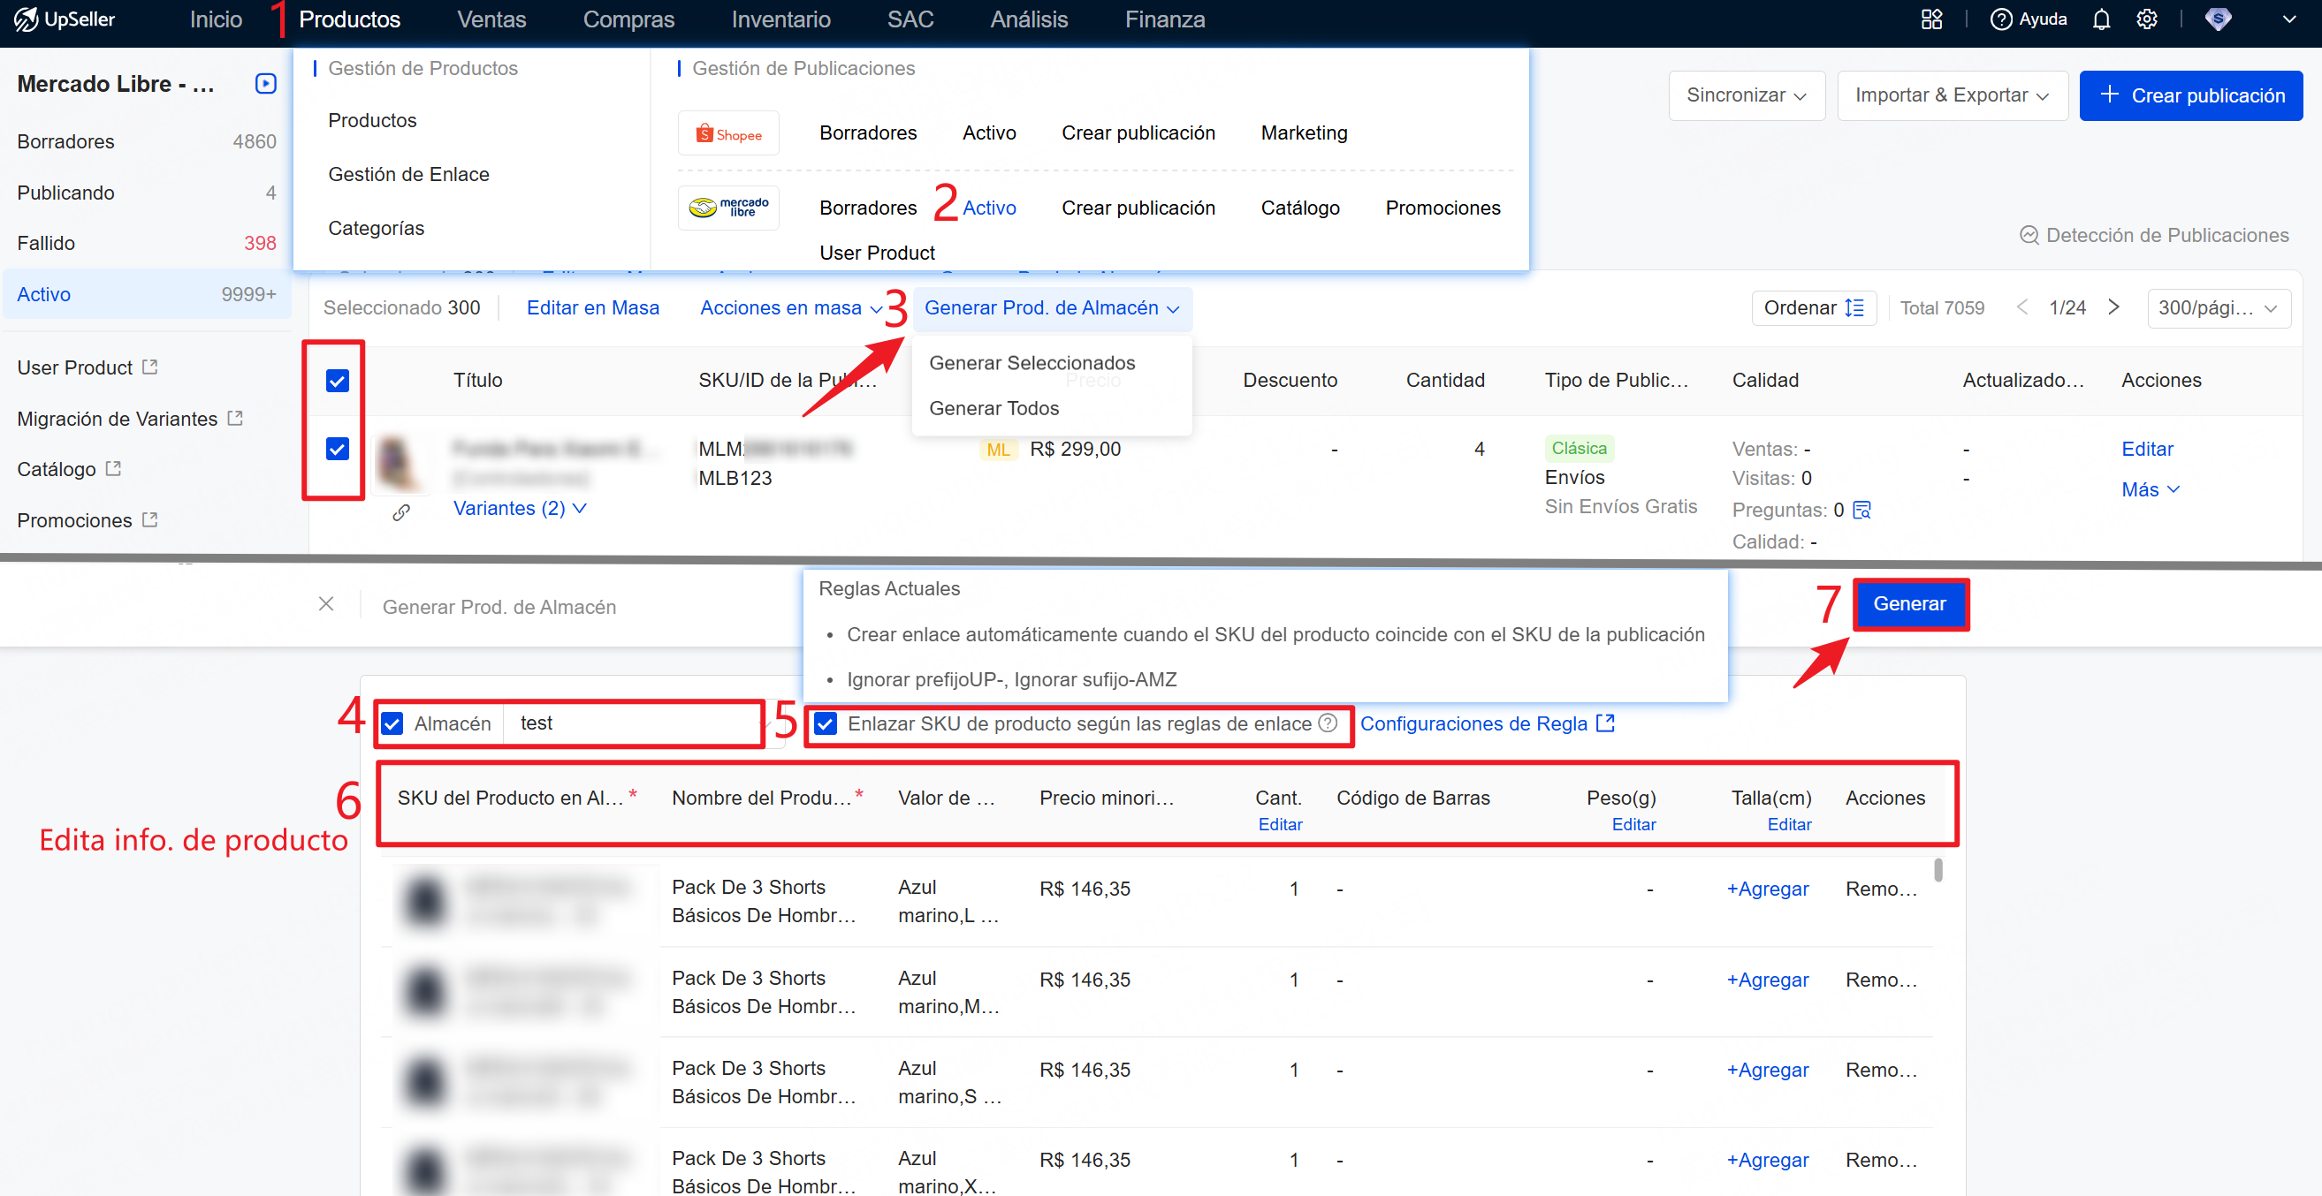This screenshot has height=1196, width=2322.
Task: Open the Ventas menu
Action: tap(491, 19)
